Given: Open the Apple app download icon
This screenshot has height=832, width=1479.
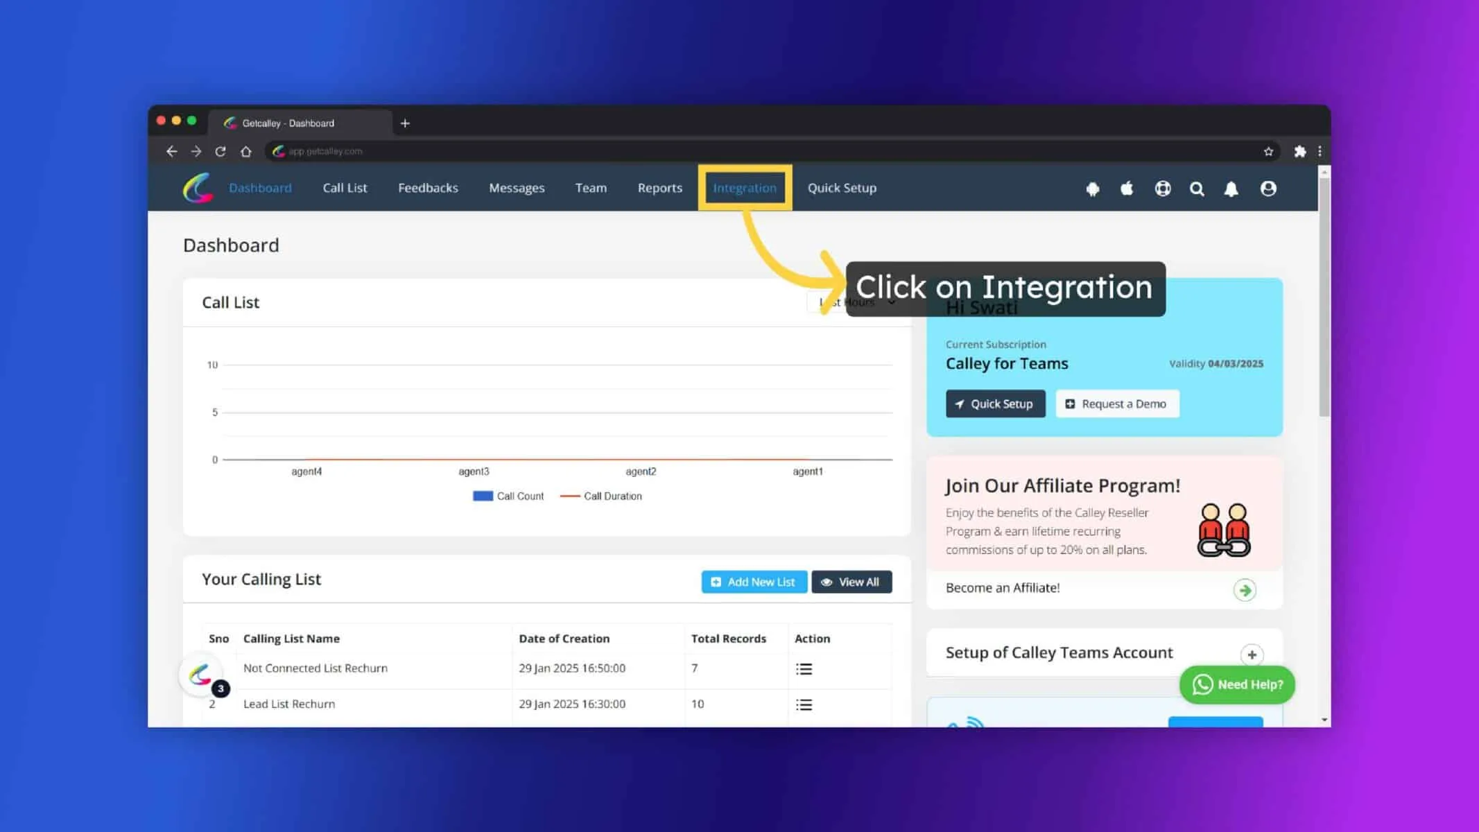Looking at the screenshot, I should [1127, 189].
